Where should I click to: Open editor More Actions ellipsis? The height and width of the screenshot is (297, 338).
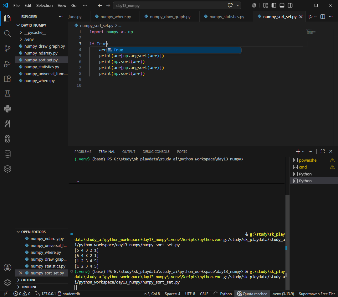pyautogui.click(x=331, y=17)
